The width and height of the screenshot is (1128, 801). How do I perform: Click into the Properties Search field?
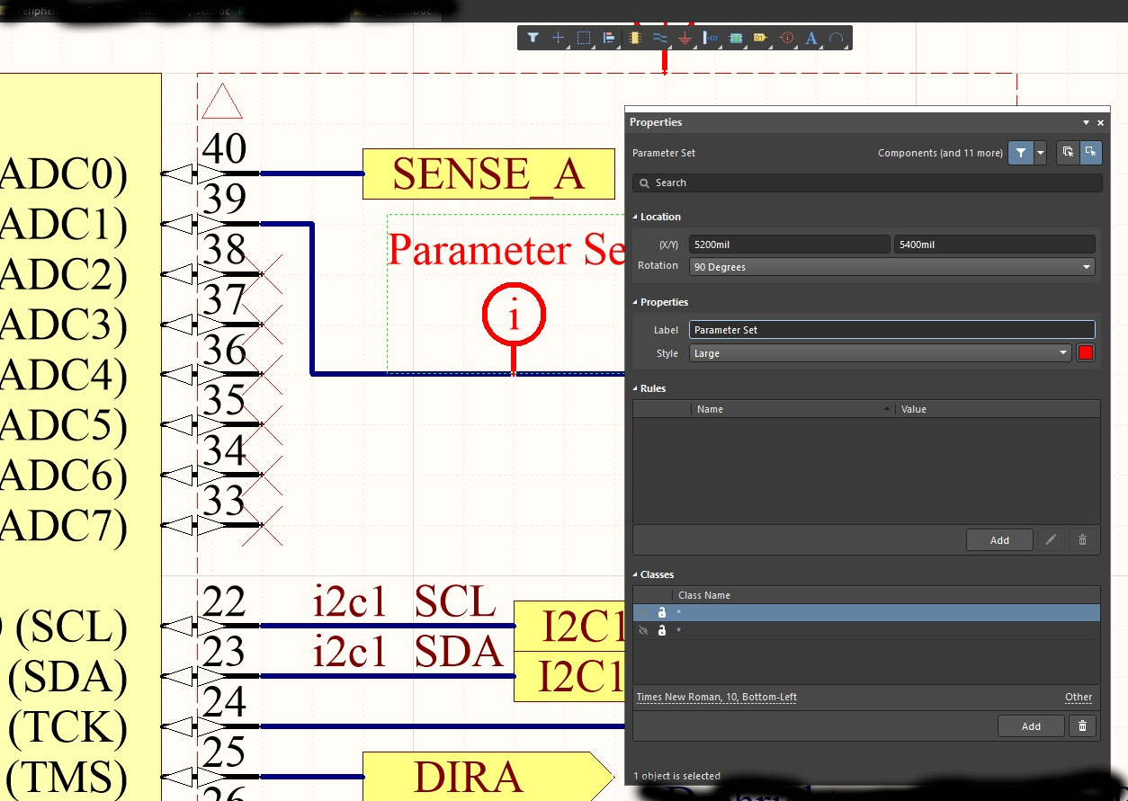click(867, 182)
